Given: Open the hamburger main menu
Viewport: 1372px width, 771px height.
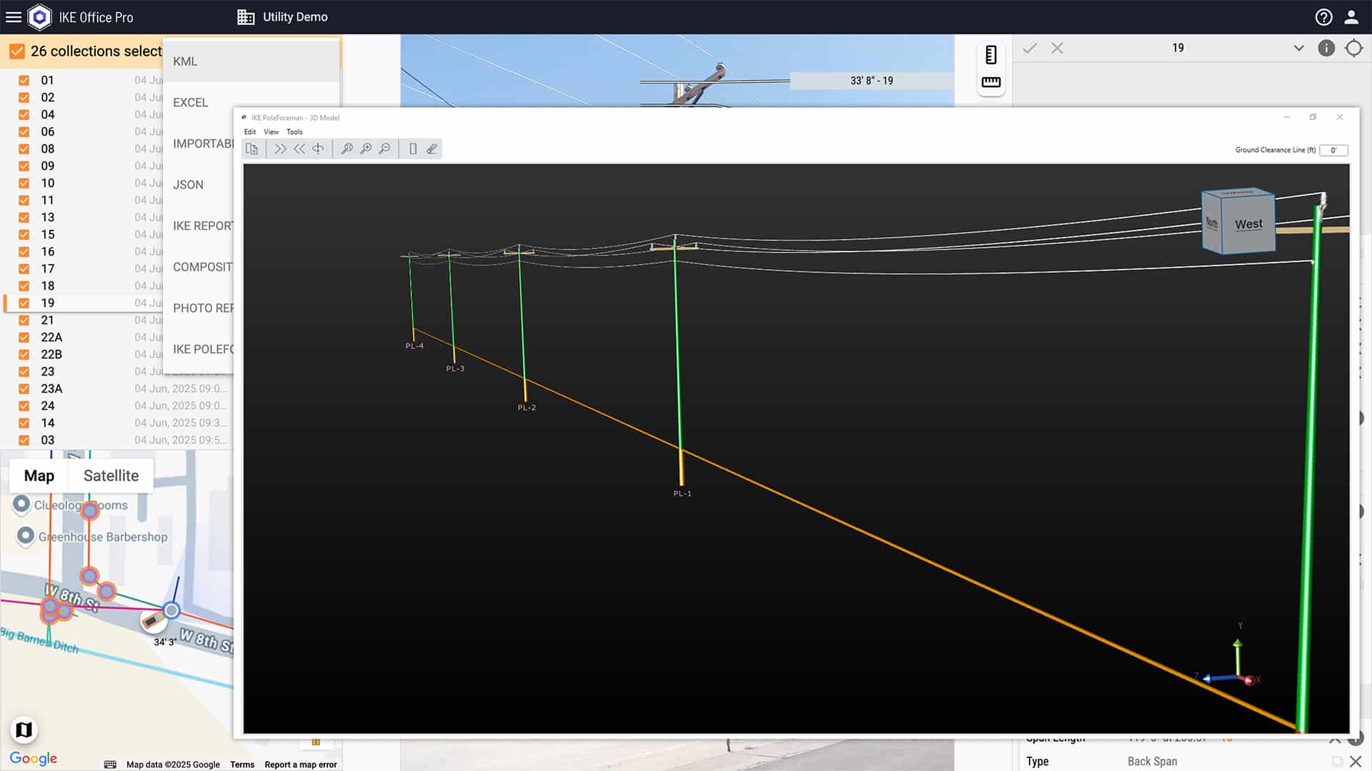Looking at the screenshot, I should pyautogui.click(x=14, y=17).
